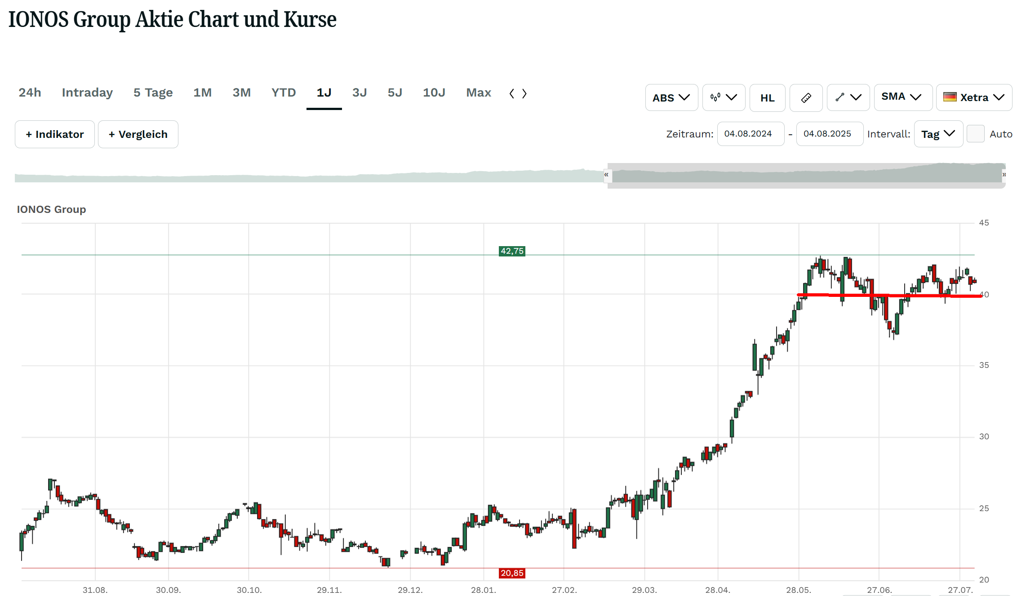Select the 3J period tab

[x=360, y=93]
